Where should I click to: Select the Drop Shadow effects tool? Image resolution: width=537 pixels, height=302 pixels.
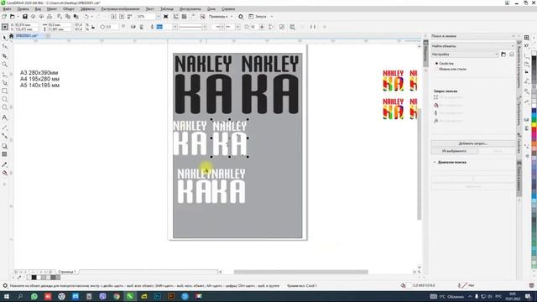5,146
